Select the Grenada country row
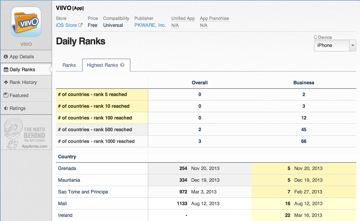Screen dimensions: 360x221 [67, 169]
